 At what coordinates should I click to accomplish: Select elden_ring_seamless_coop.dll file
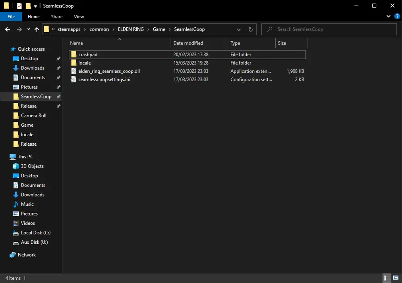(187, 71)
